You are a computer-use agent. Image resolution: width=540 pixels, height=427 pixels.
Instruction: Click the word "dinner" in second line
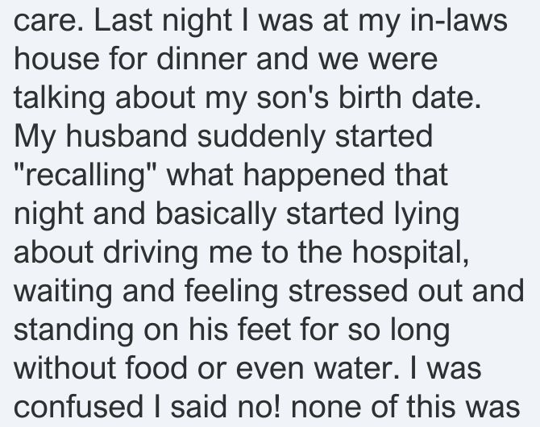pyautogui.click(x=201, y=59)
